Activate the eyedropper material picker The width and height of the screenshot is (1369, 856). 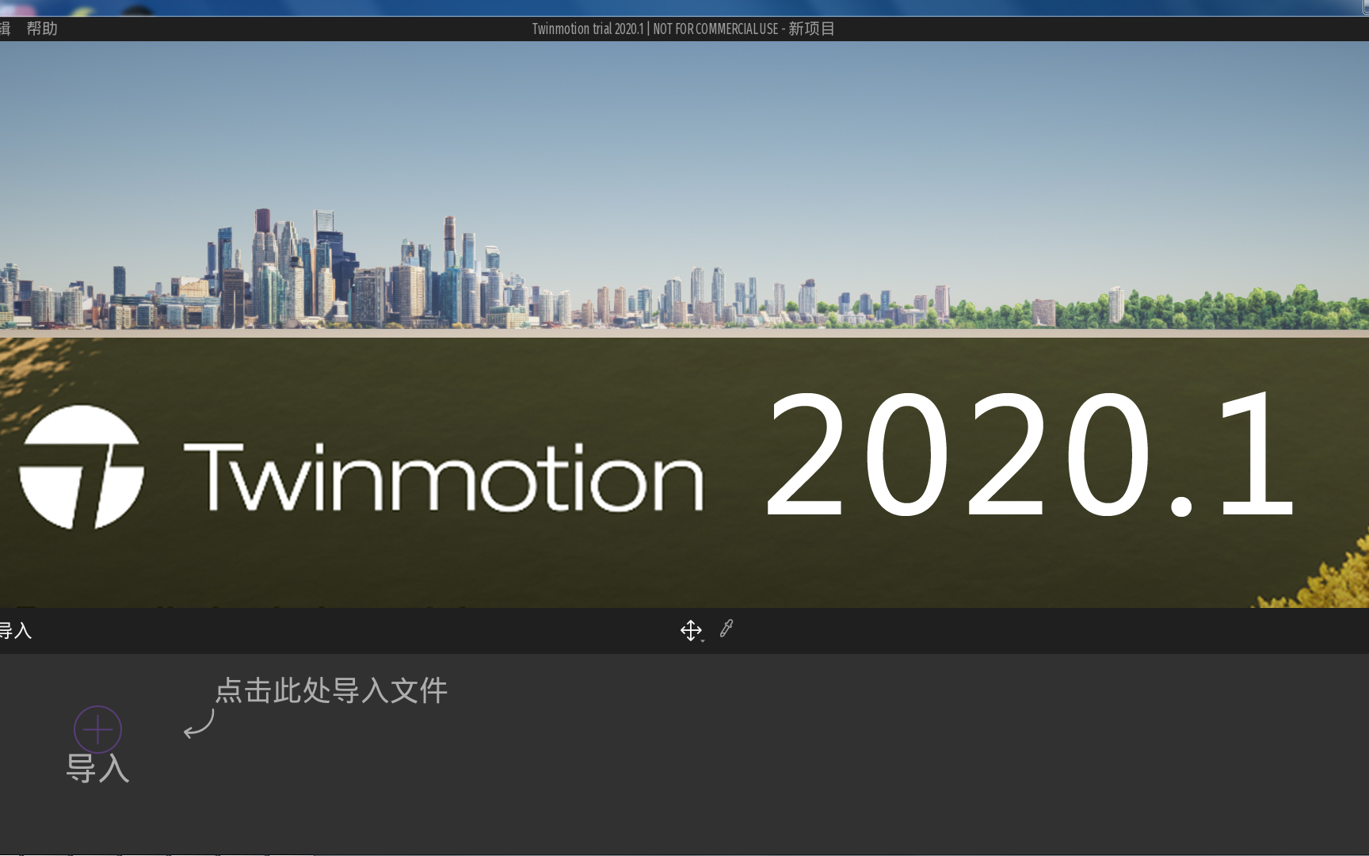coord(726,629)
